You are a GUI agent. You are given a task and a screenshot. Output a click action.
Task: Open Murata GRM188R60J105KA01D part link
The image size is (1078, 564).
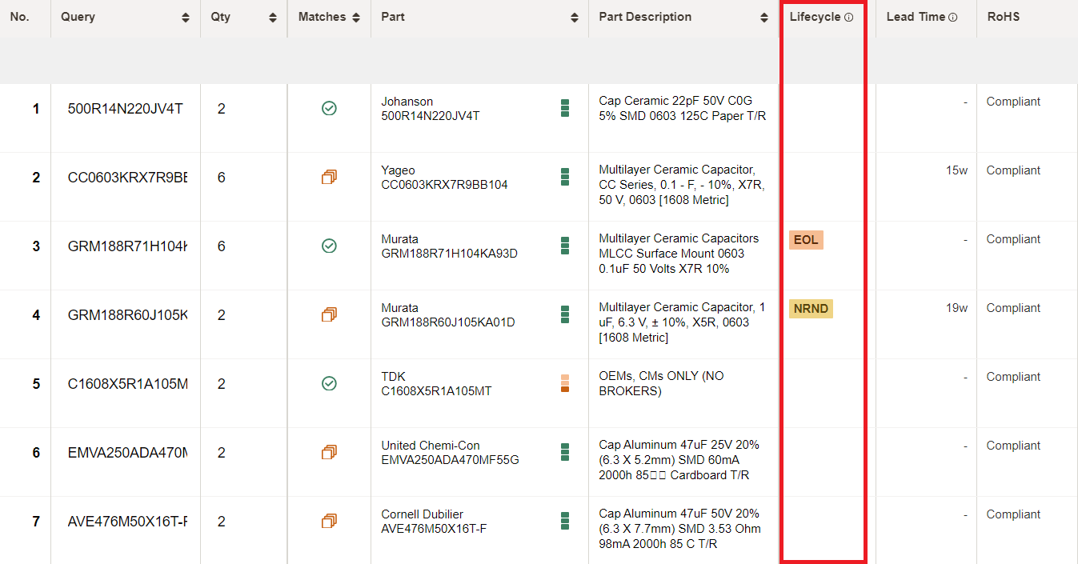pyautogui.click(x=448, y=315)
